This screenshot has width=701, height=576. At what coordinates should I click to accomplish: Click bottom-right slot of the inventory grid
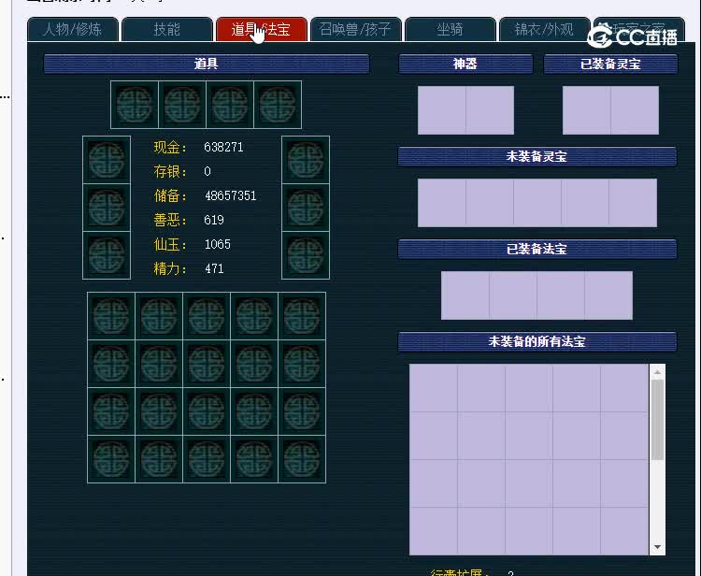302,459
